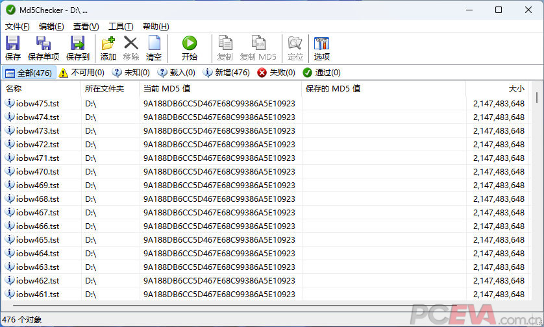The image size is (544, 327).
Task: Sort by the 名称 column header
Action: [x=39, y=88]
